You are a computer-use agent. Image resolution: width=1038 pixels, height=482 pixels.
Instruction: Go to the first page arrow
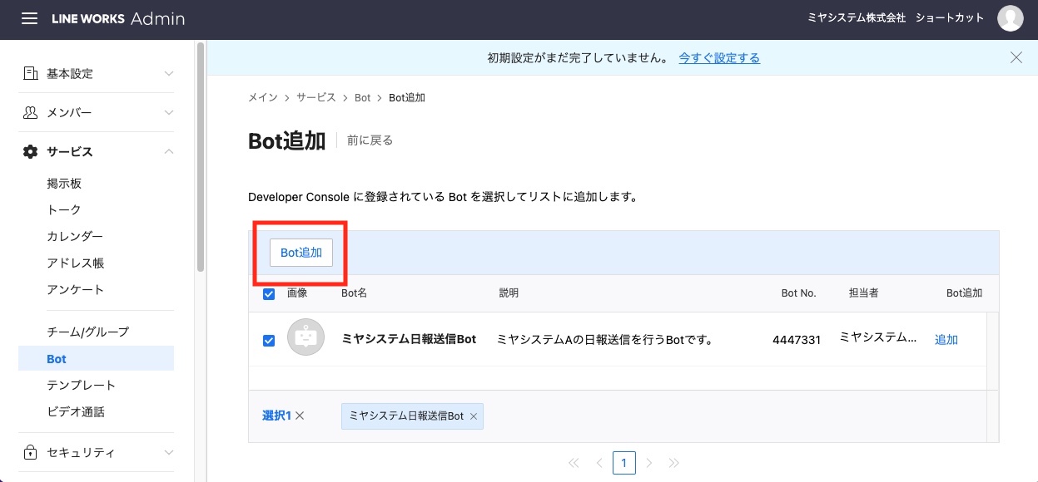[573, 463]
